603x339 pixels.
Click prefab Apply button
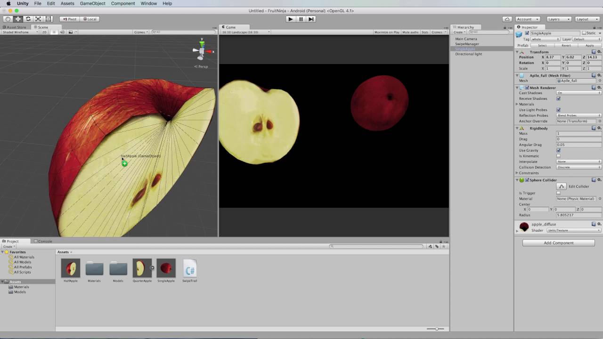tap(590, 45)
